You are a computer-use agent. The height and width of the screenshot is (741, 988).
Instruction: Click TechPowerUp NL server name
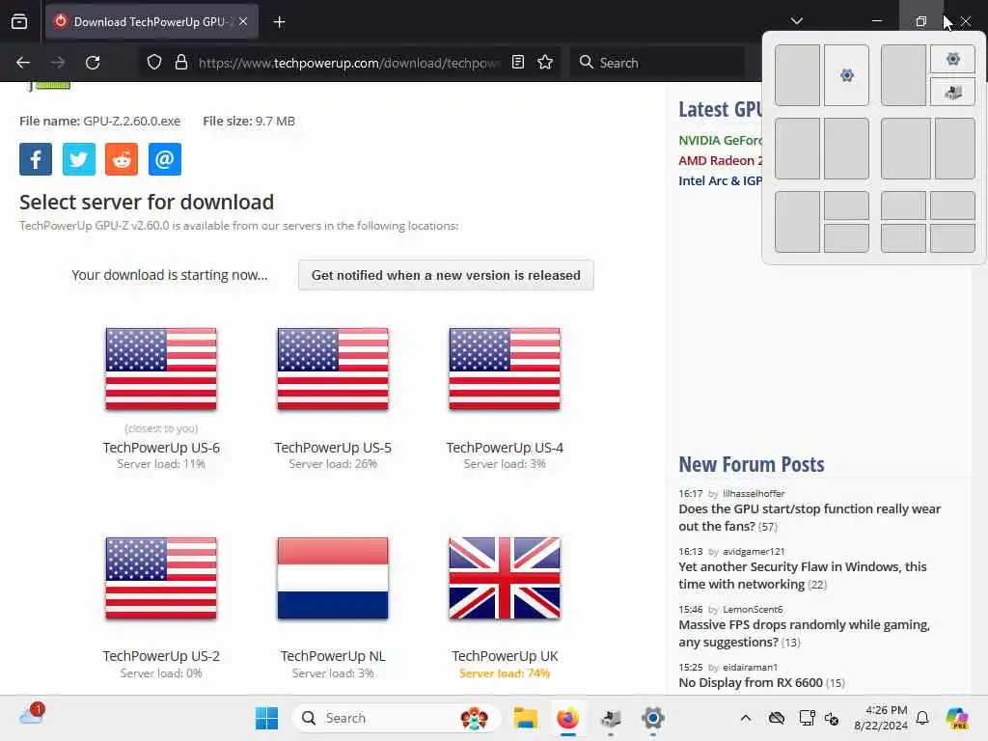point(333,656)
